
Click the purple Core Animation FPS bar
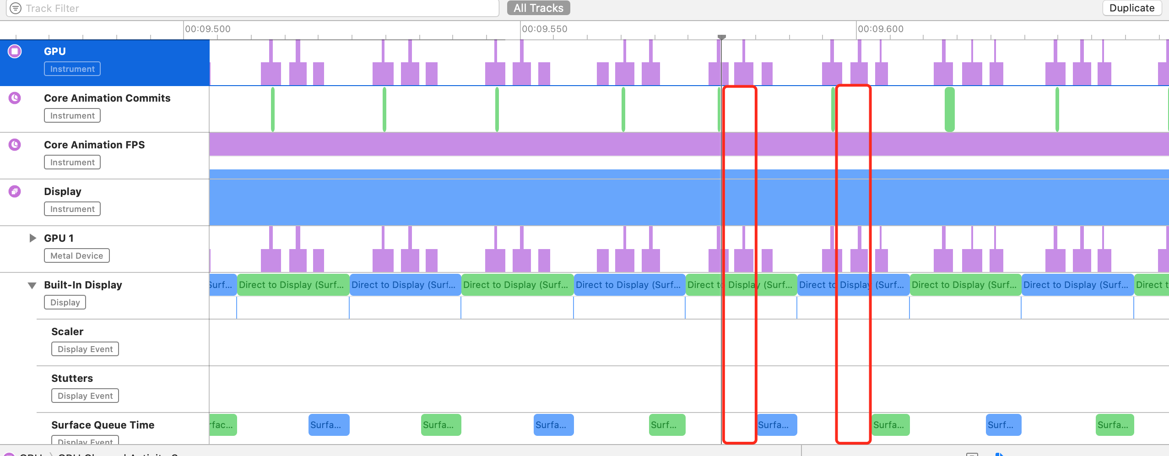[x=689, y=144]
